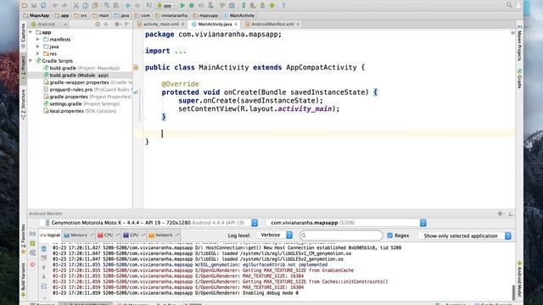Select build.gradle (Module: app) file

[76, 75]
